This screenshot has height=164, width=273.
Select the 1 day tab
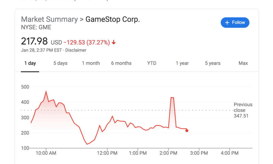coord(30,63)
